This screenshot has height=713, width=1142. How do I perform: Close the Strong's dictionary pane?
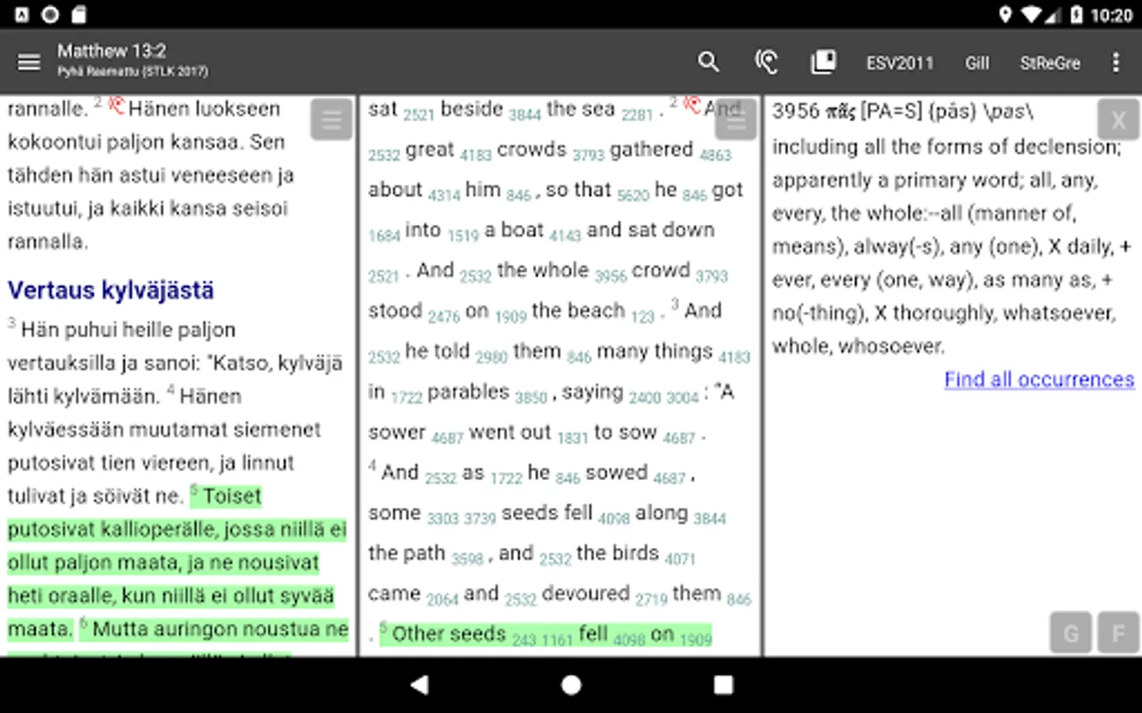[1118, 120]
